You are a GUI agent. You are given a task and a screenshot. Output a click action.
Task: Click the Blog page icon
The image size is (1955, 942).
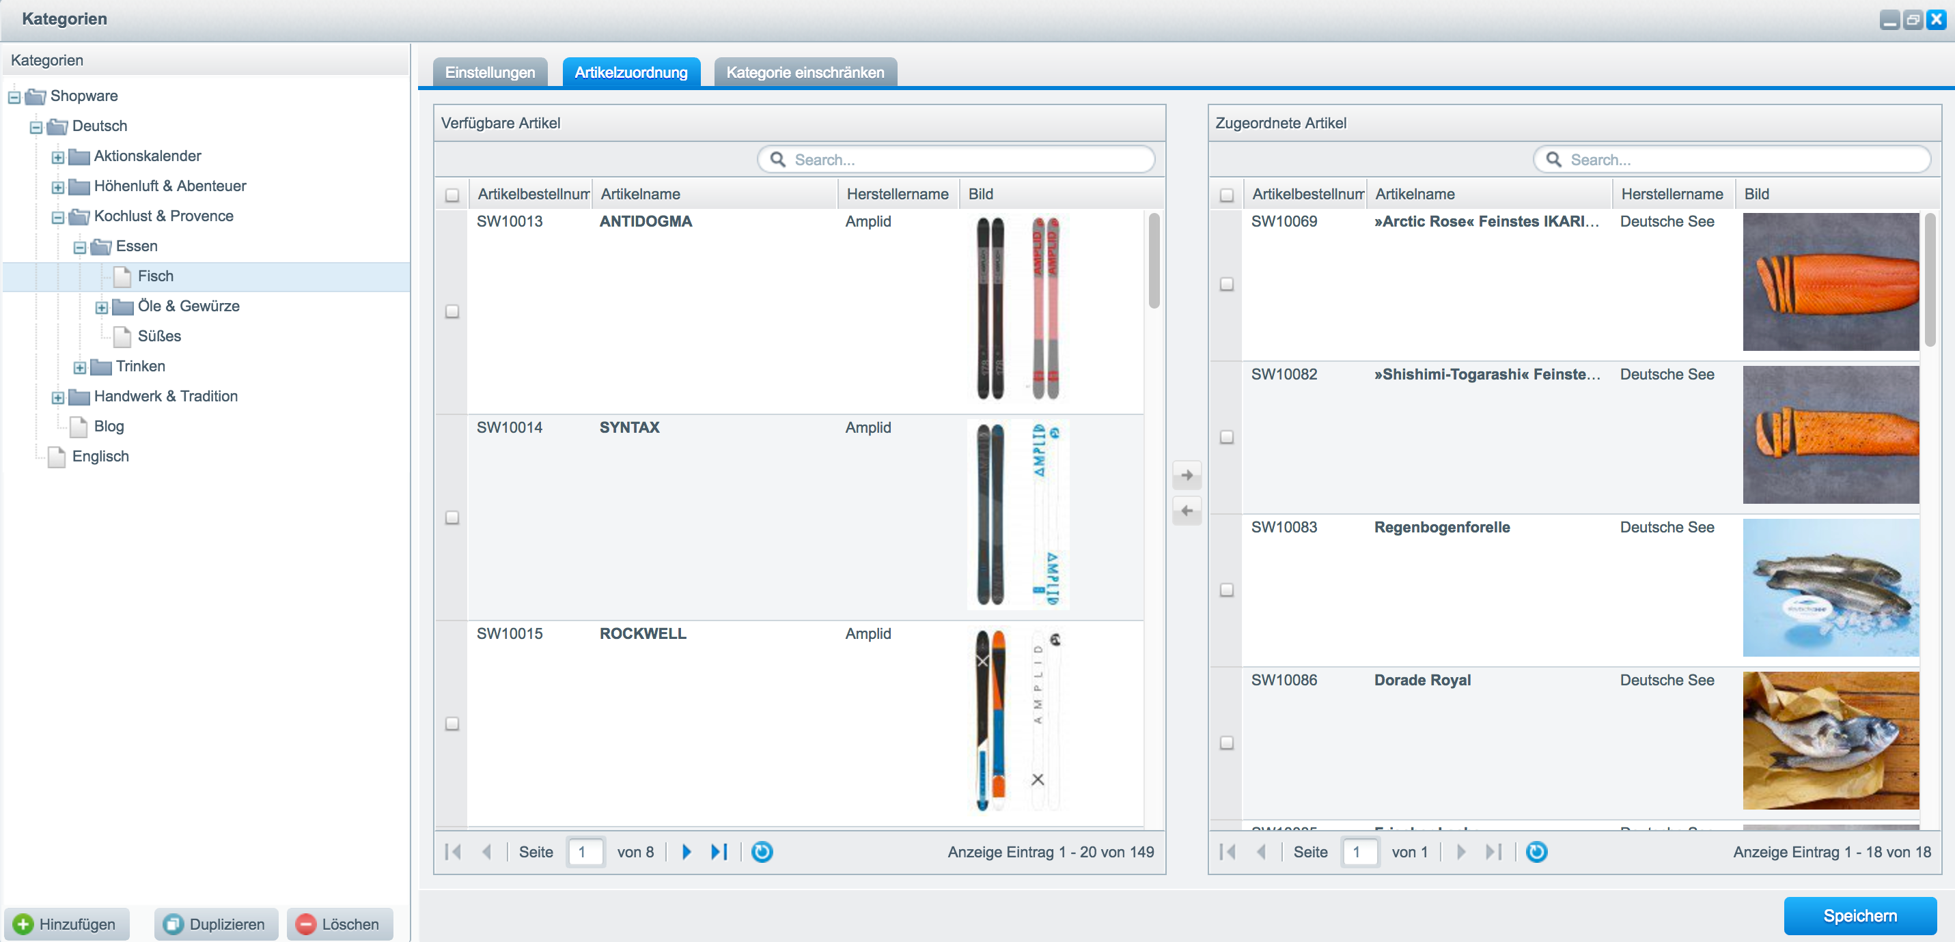(78, 426)
